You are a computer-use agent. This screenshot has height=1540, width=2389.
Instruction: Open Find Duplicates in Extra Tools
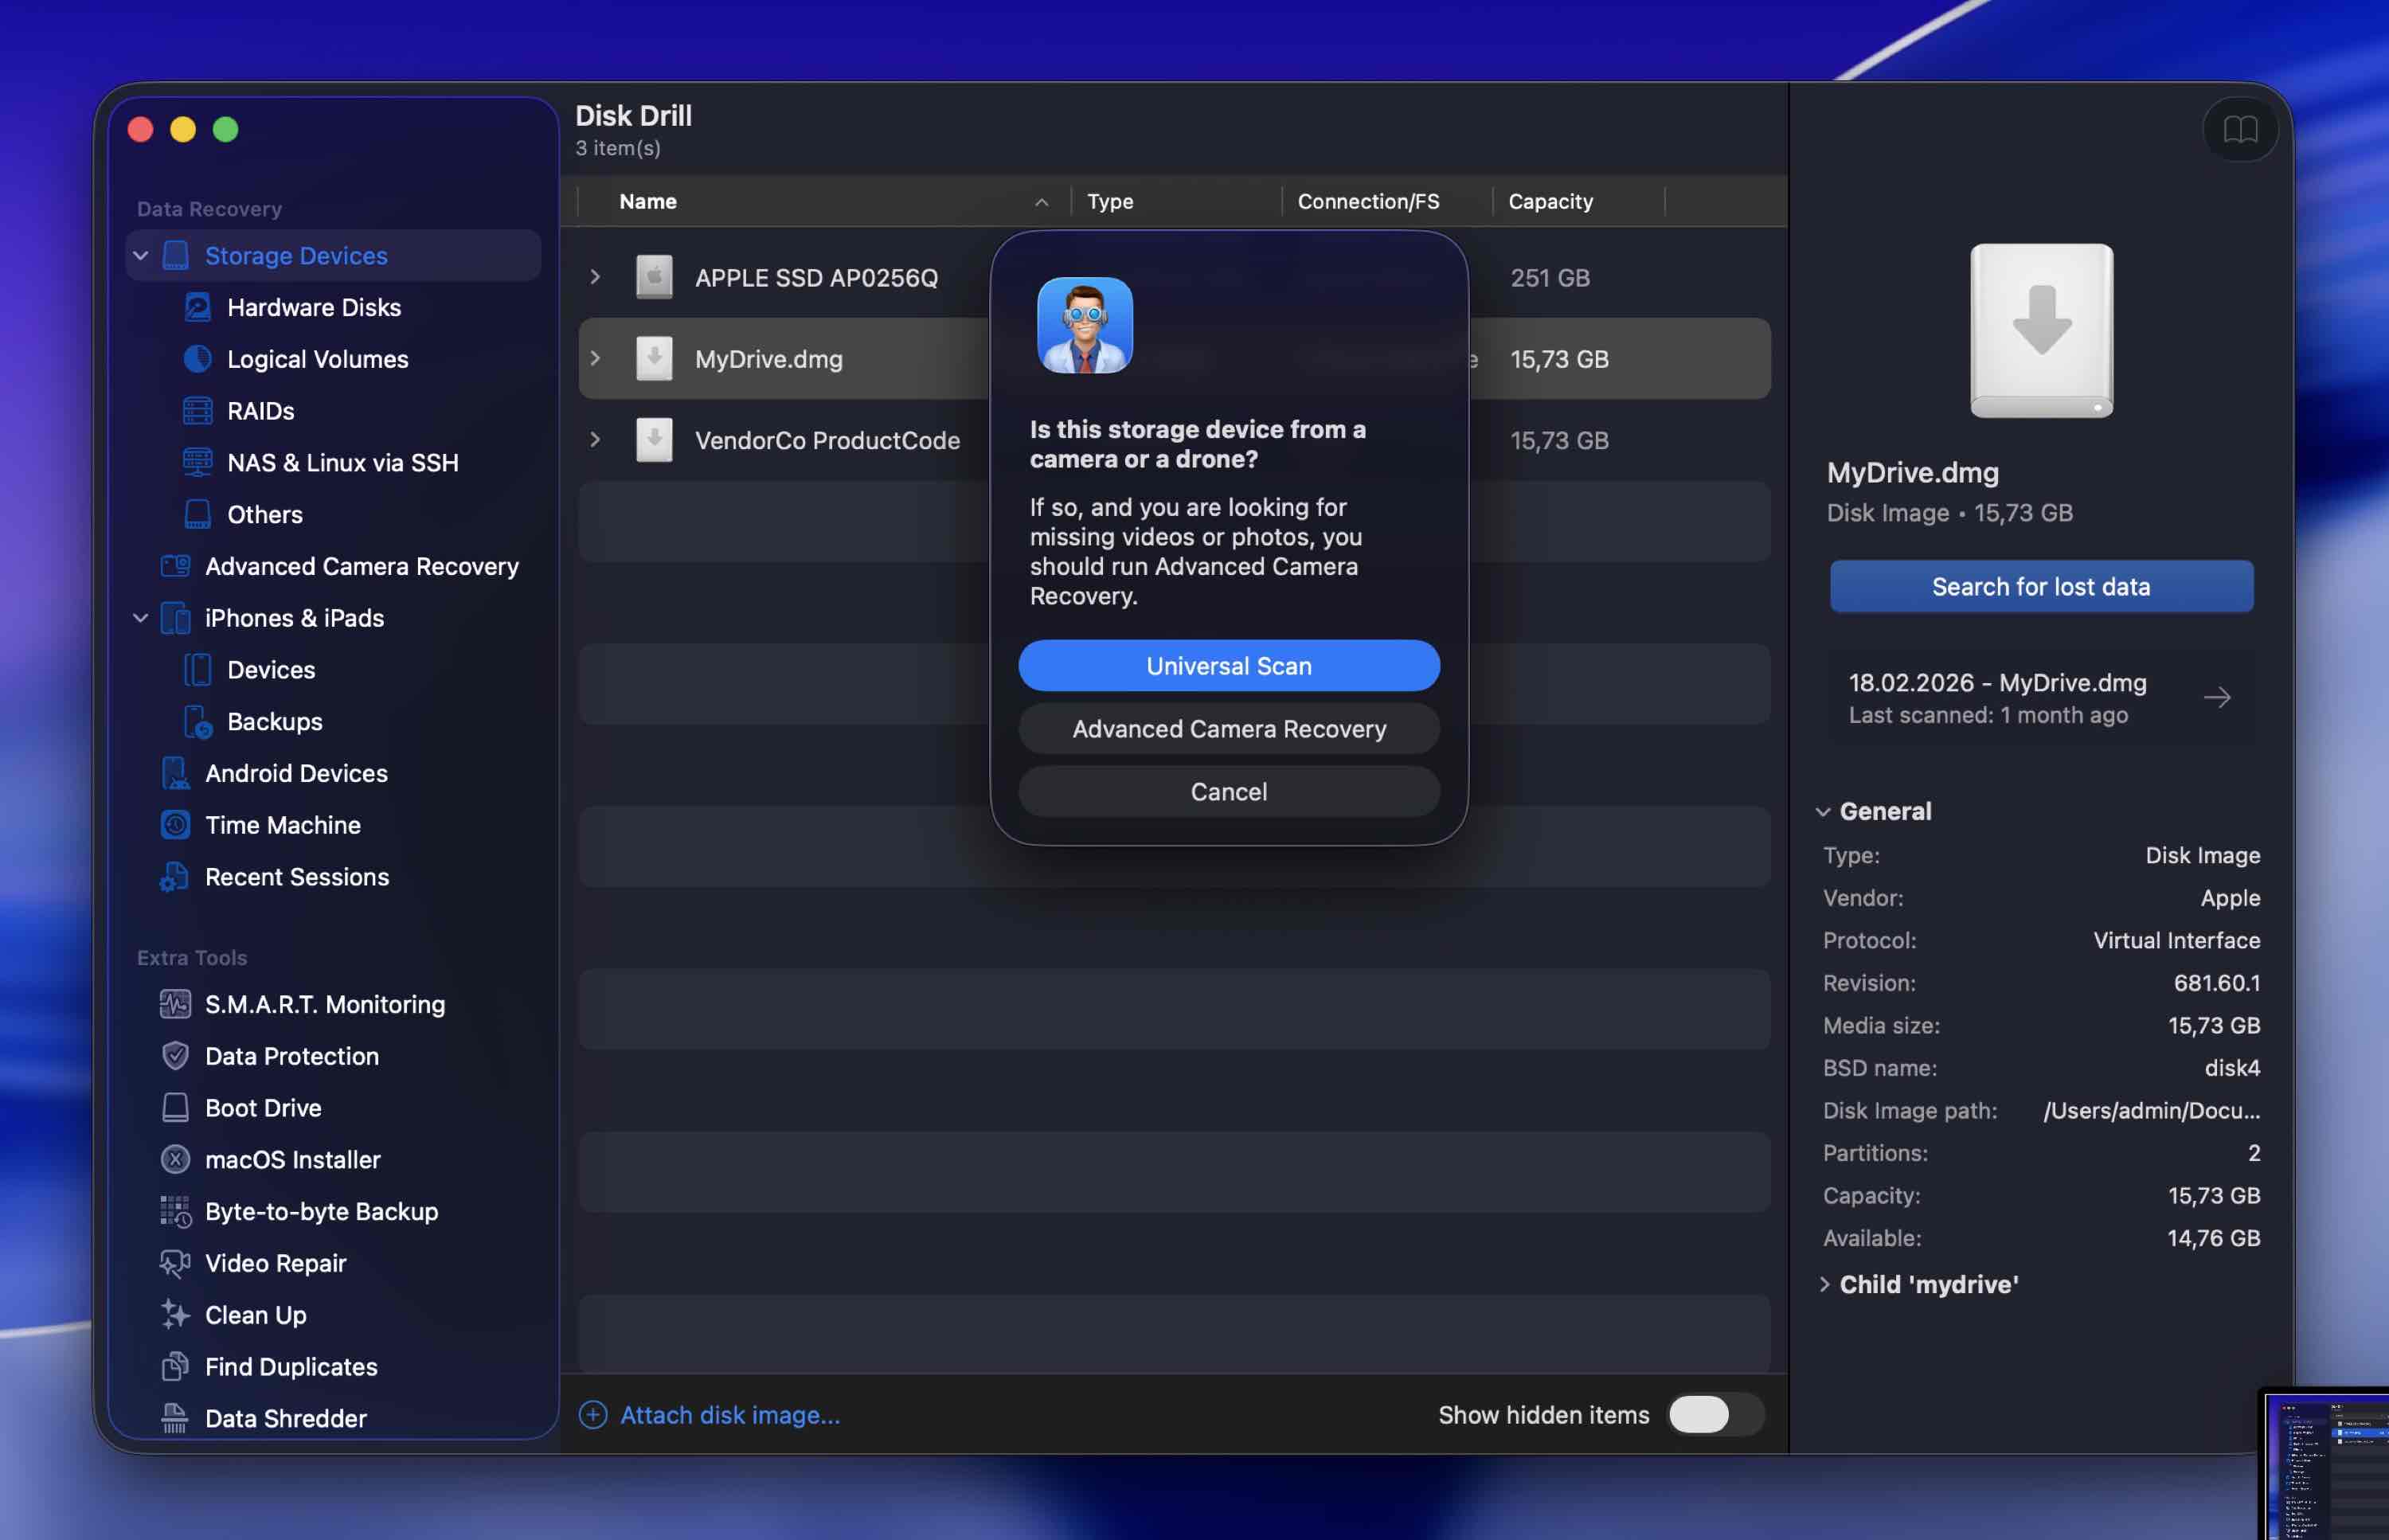(x=291, y=1367)
